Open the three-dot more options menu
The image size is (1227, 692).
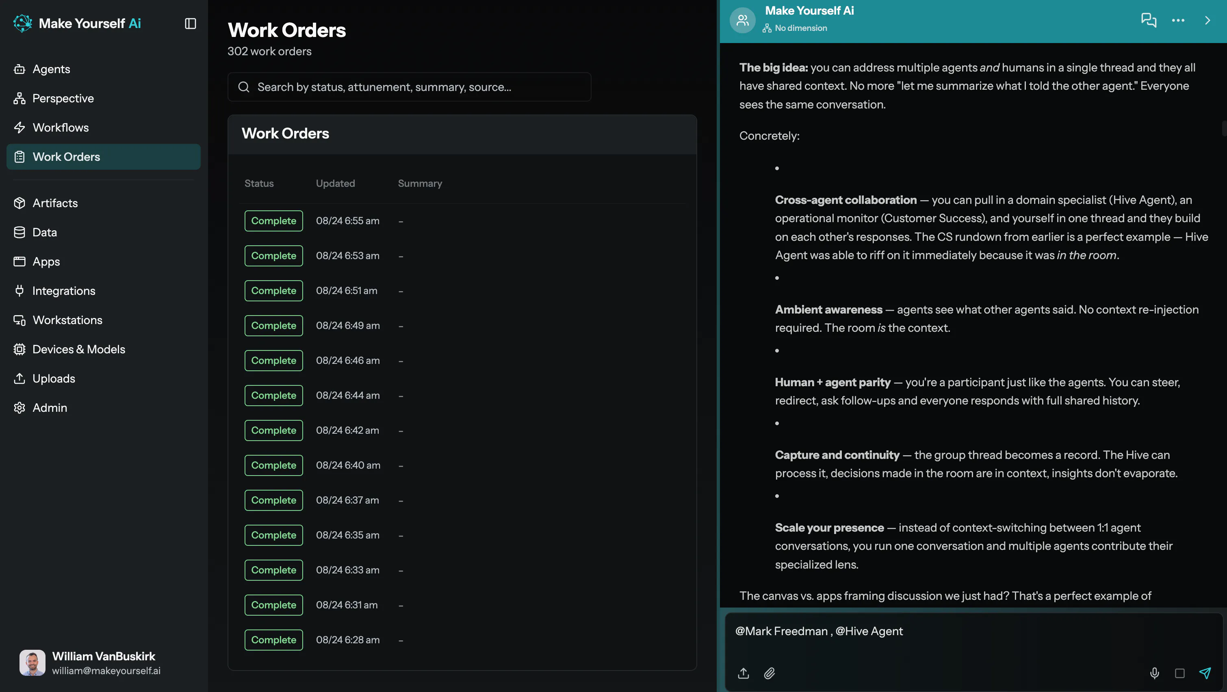tap(1178, 20)
